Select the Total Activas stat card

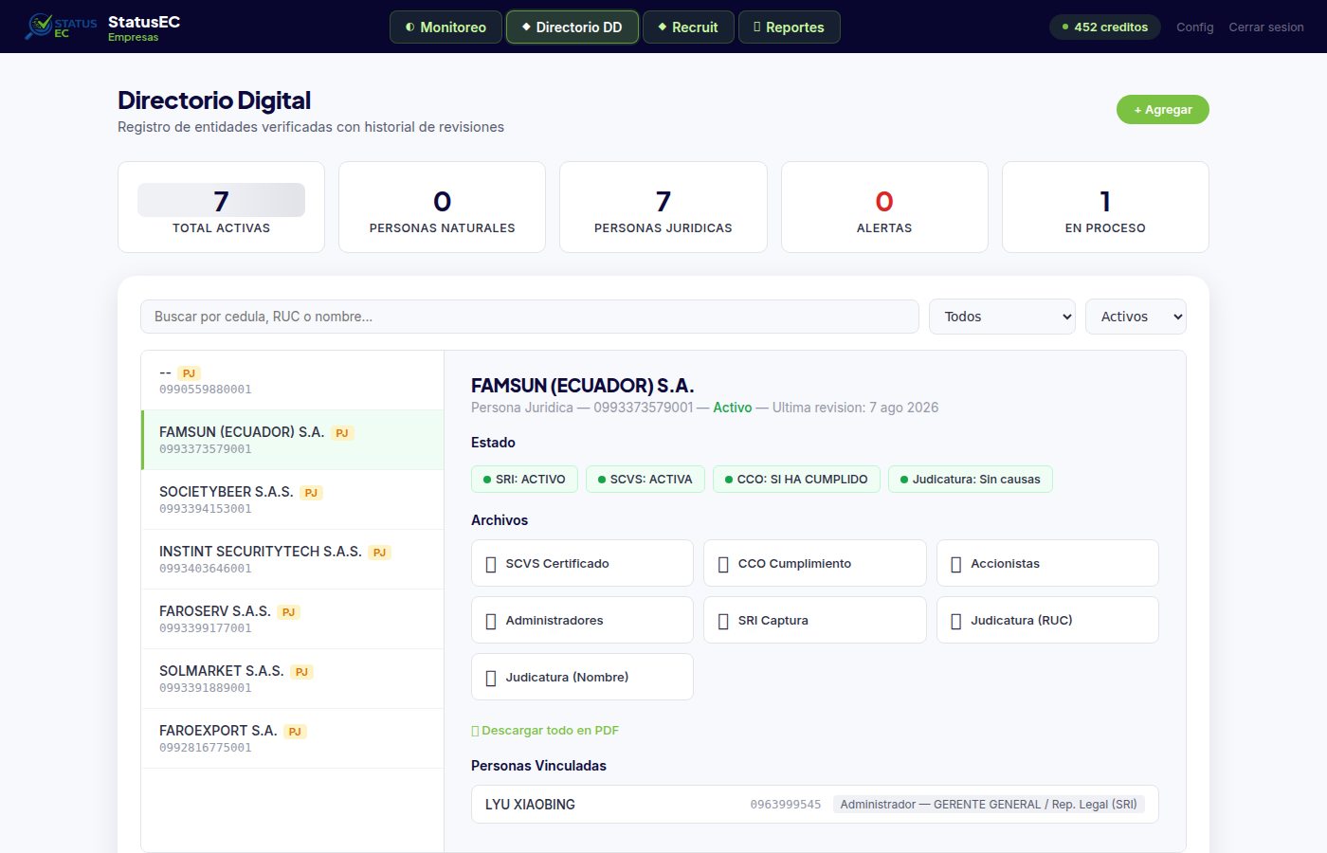[221, 207]
